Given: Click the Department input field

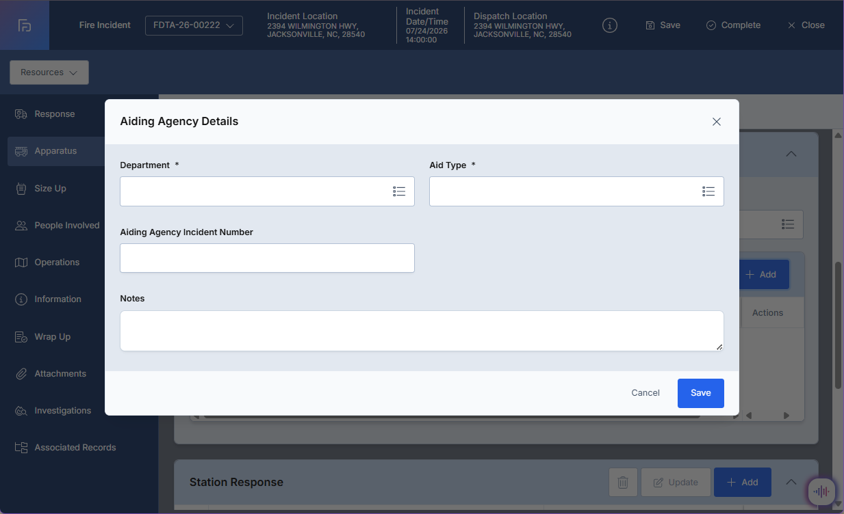Looking at the screenshot, I should [x=267, y=191].
